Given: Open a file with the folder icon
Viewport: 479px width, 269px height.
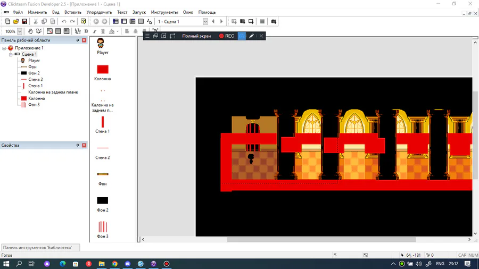Looking at the screenshot, I should point(16,21).
